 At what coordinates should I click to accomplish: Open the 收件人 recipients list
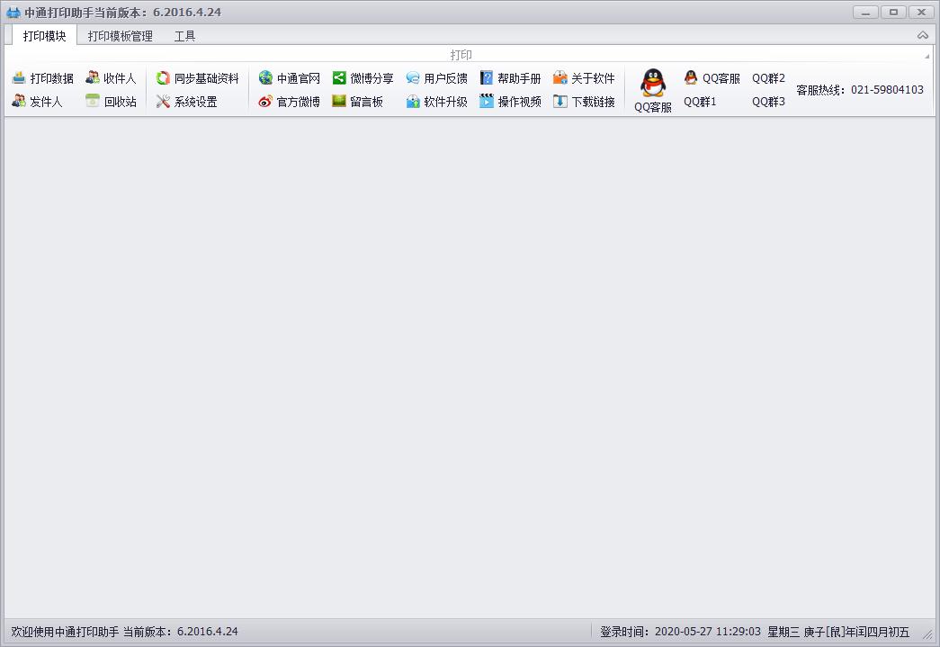pyautogui.click(x=111, y=78)
